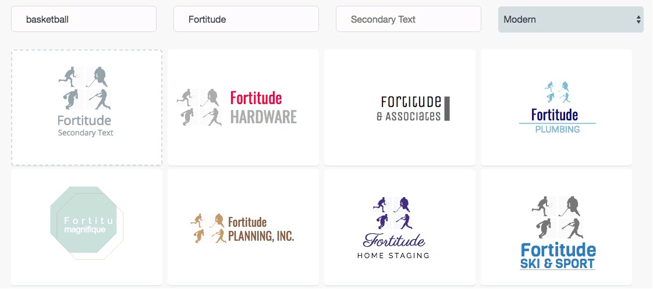Click the purple sports icon above Home Staging
Viewport: 653px width, 289px height.
393,213
